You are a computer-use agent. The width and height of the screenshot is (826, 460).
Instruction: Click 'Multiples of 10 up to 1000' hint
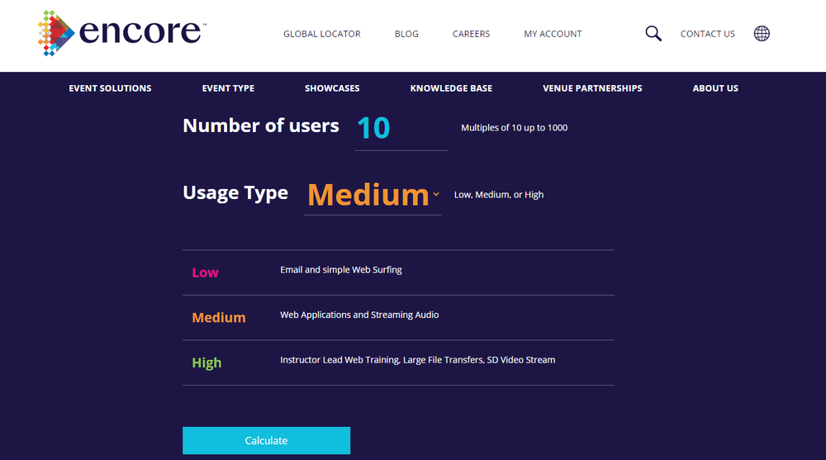tap(514, 127)
